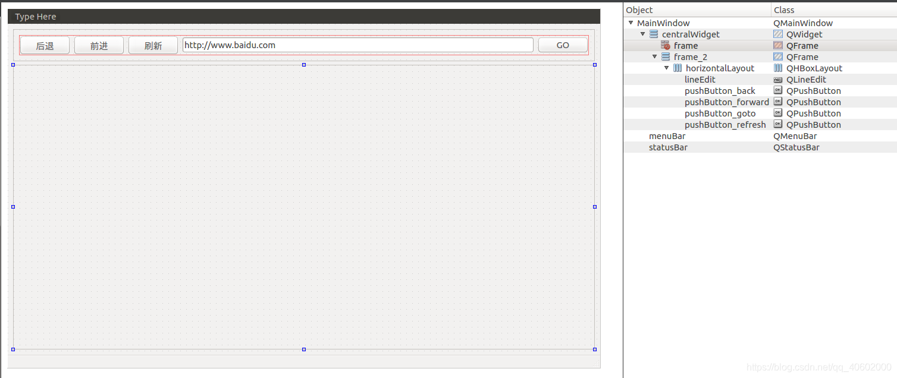Click the QHBoxLayout icon beside horizontalLayout

(x=777, y=68)
